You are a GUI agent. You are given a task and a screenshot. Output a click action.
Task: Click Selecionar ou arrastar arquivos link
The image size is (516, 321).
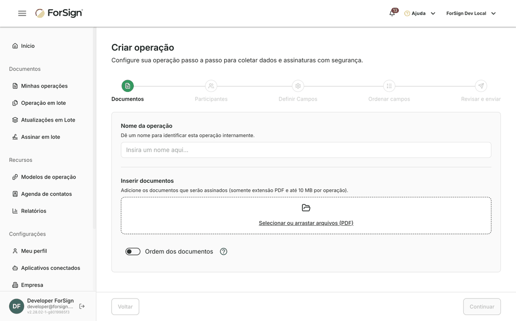click(306, 223)
